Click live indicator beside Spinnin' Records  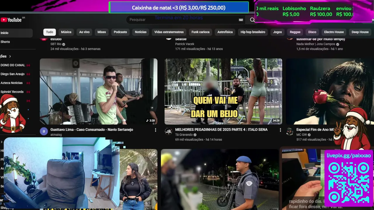point(28,92)
